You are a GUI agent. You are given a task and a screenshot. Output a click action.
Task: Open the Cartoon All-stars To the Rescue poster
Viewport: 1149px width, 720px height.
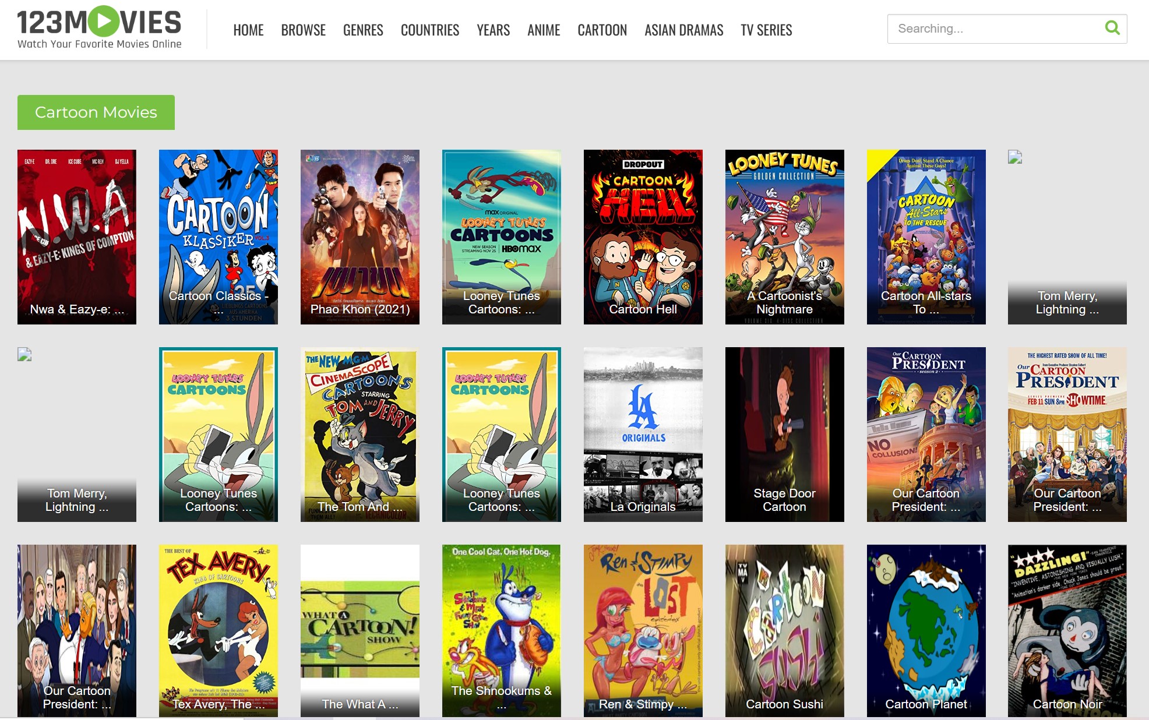[926, 237]
